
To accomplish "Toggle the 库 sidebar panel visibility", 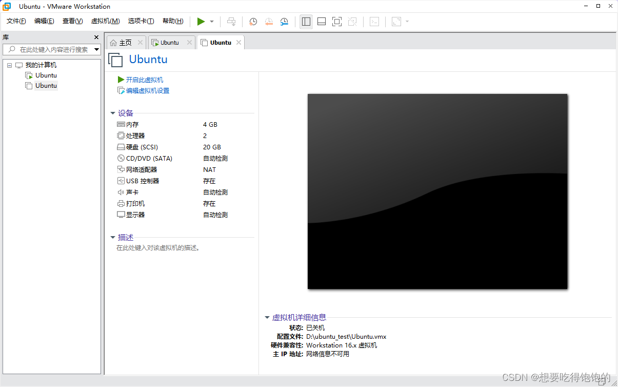I will (x=306, y=22).
